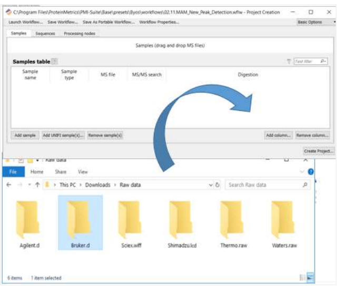Click the Sample name column header
Screen dimensions: 344x287
[30, 75]
